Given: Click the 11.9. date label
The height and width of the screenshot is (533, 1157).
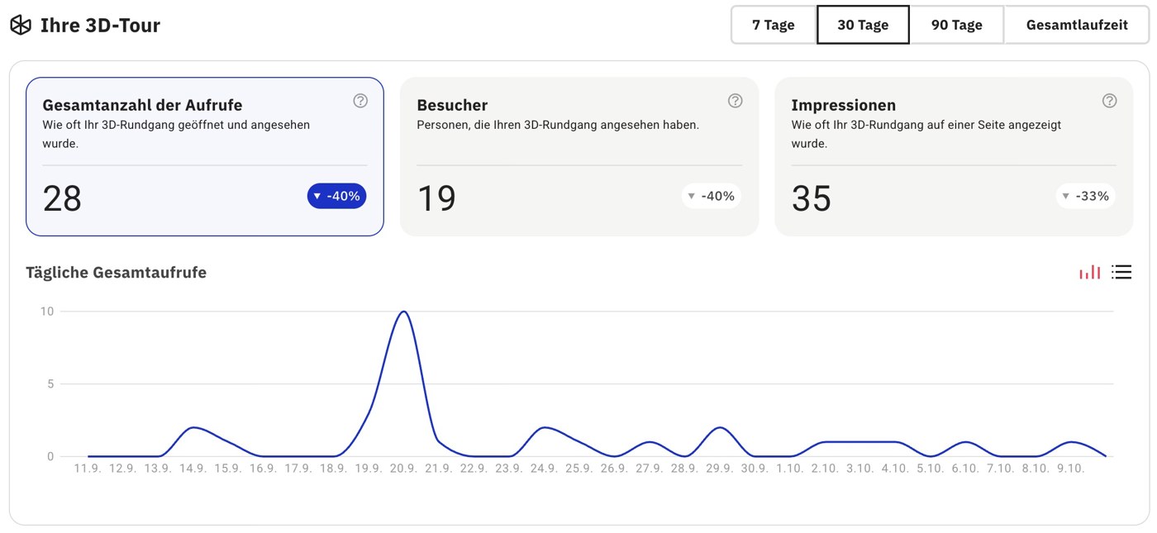Looking at the screenshot, I should click(88, 469).
